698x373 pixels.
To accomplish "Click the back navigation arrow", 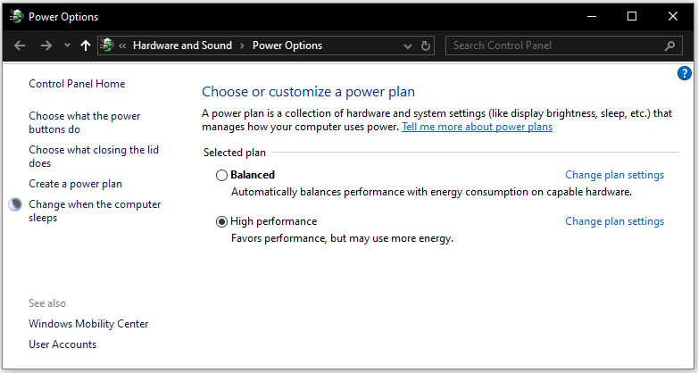I will tap(20, 46).
